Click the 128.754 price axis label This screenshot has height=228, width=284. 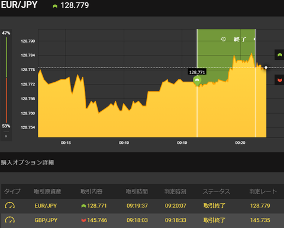(x=28, y=127)
